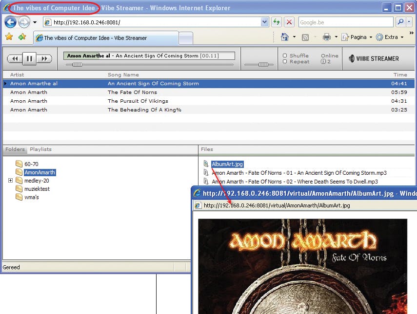Open the Extra tools menu
Image resolution: width=417 pixels, height=314 pixels.
(389, 37)
